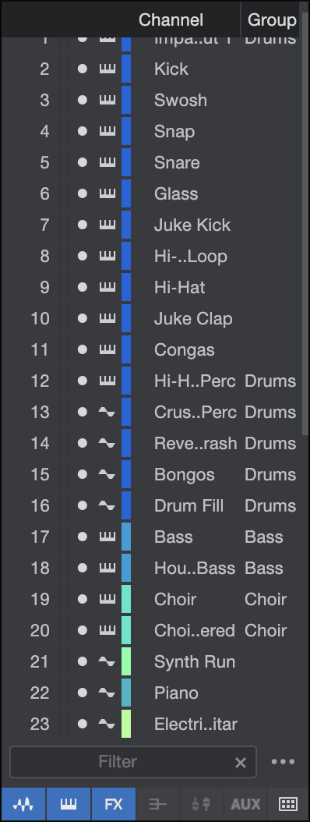Click the instrument icon on Kick channel
The image size is (310, 822).
point(107,69)
